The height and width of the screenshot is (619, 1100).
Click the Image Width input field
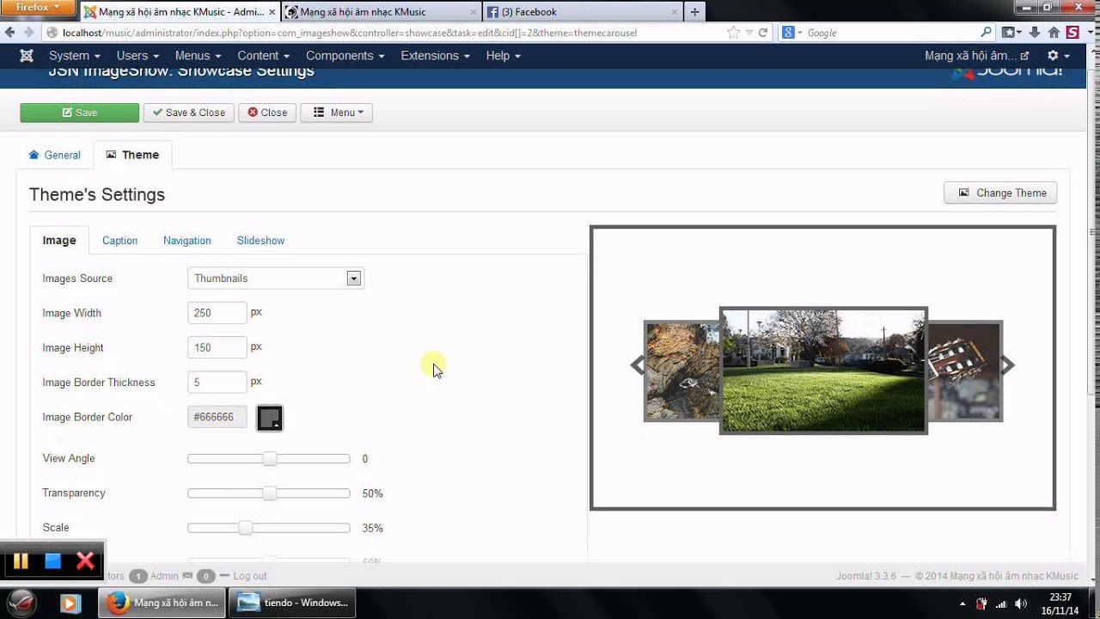217,313
